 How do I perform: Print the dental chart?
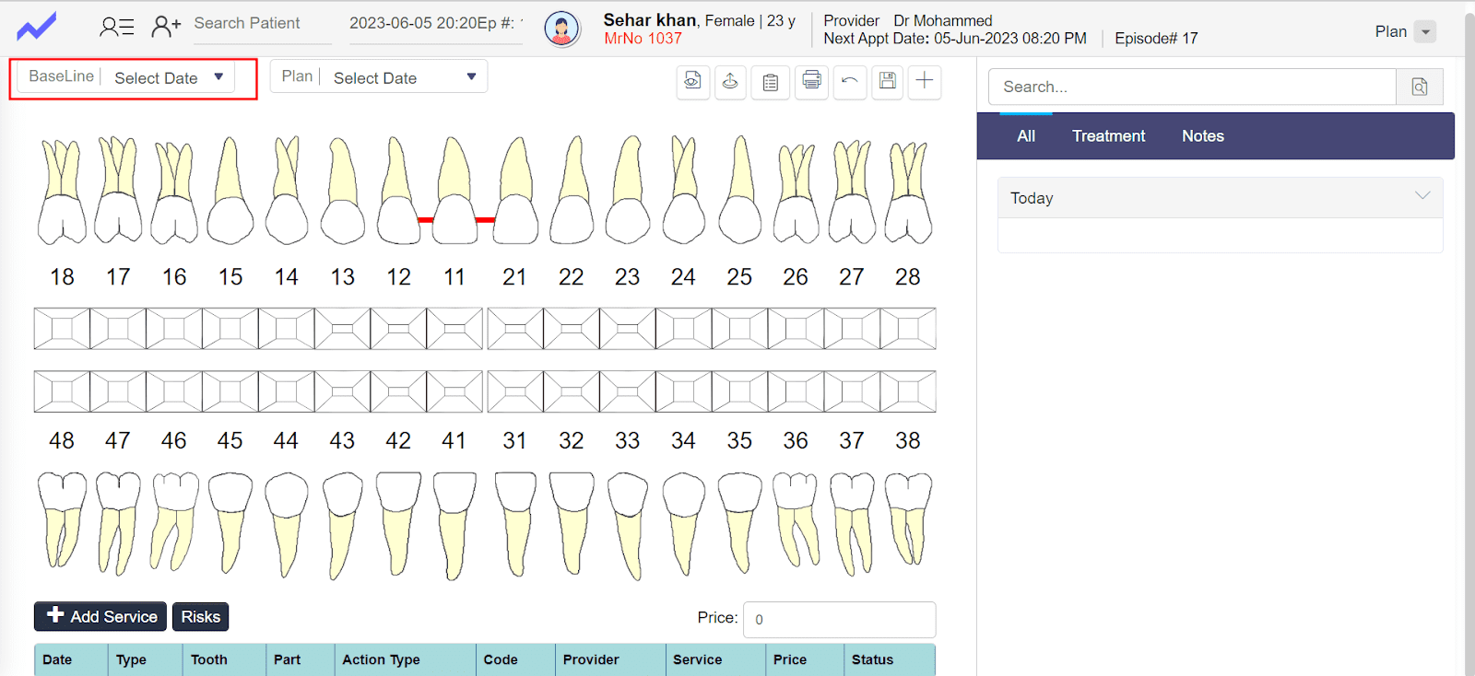[x=811, y=81]
